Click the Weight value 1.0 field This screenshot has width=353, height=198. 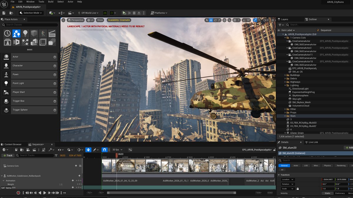click(x=61, y=185)
